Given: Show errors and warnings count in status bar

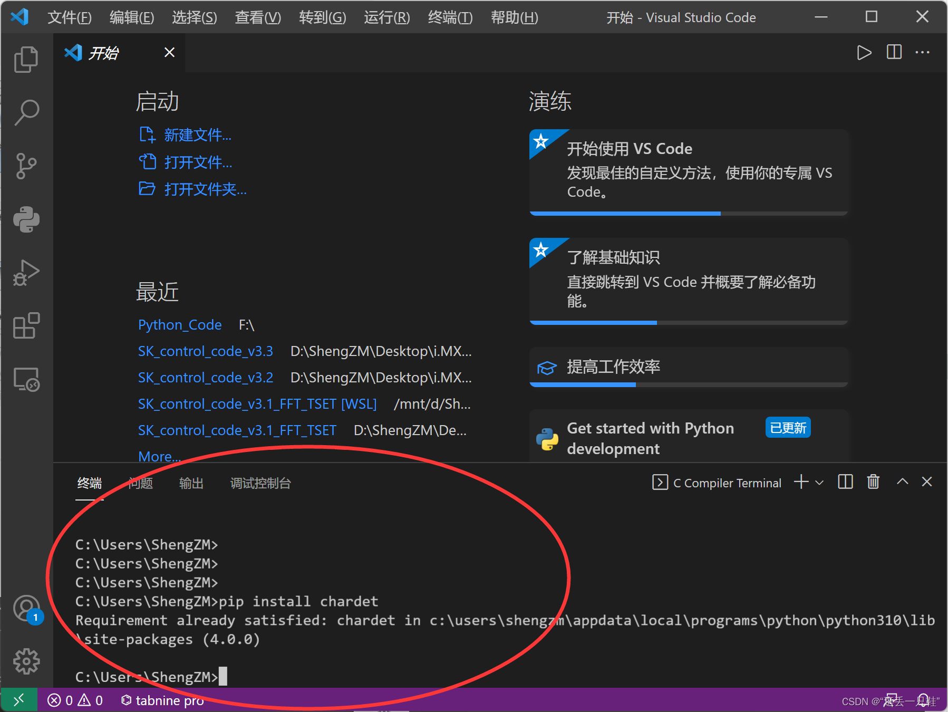Looking at the screenshot, I should pos(75,700).
